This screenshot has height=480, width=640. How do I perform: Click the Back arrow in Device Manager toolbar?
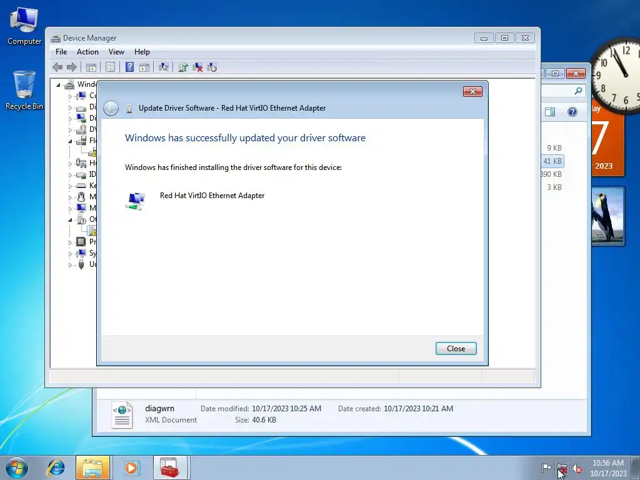click(x=57, y=67)
